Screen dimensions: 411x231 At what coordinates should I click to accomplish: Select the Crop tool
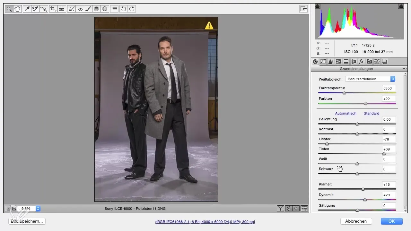click(53, 9)
